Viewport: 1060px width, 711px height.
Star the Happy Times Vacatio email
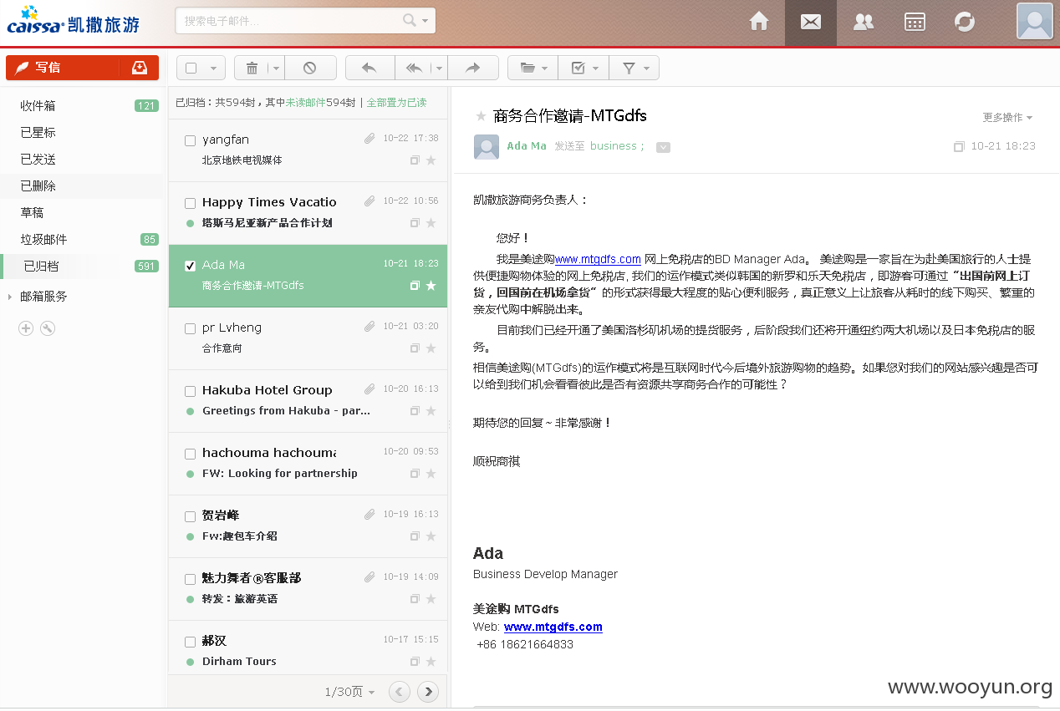(431, 222)
